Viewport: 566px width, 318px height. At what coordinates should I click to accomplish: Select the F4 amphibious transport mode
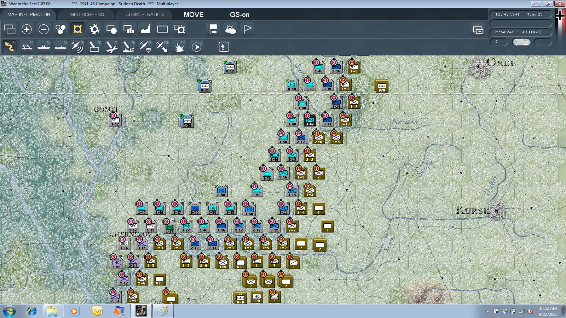click(x=60, y=47)
